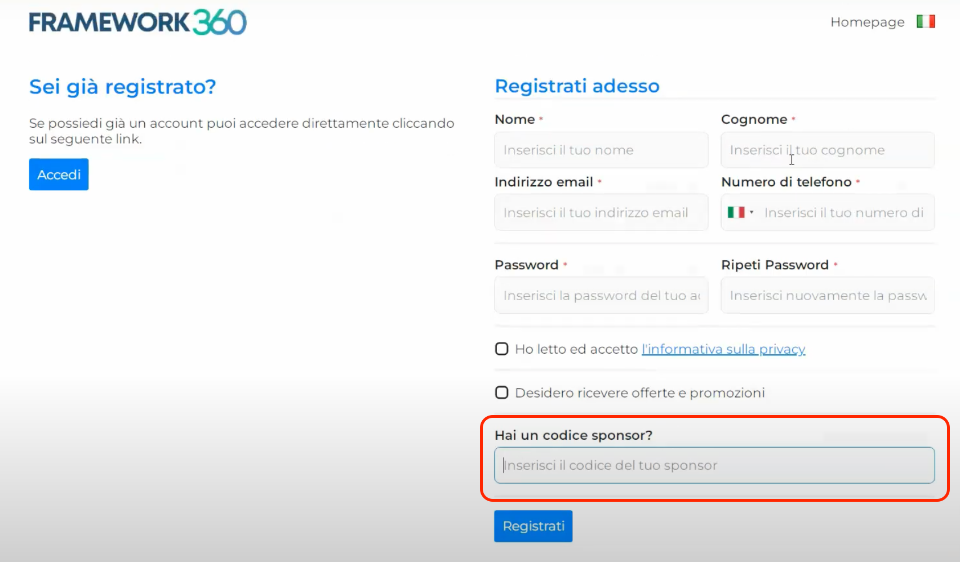Click the Accedi button
This screenshot has width=960, height=562.
(59, 174)
